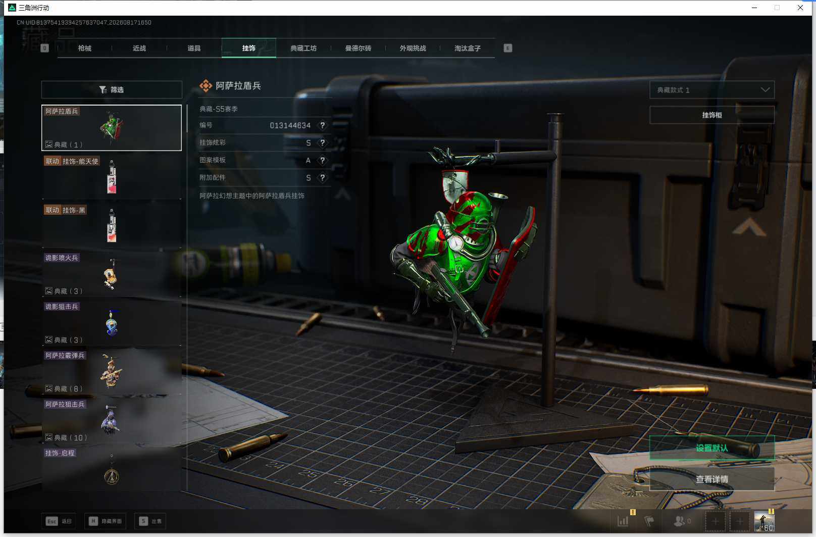Select the 挂饰-黑 collab charm
The width and height of the screenshot is (816, 537).
click(112, 225)
